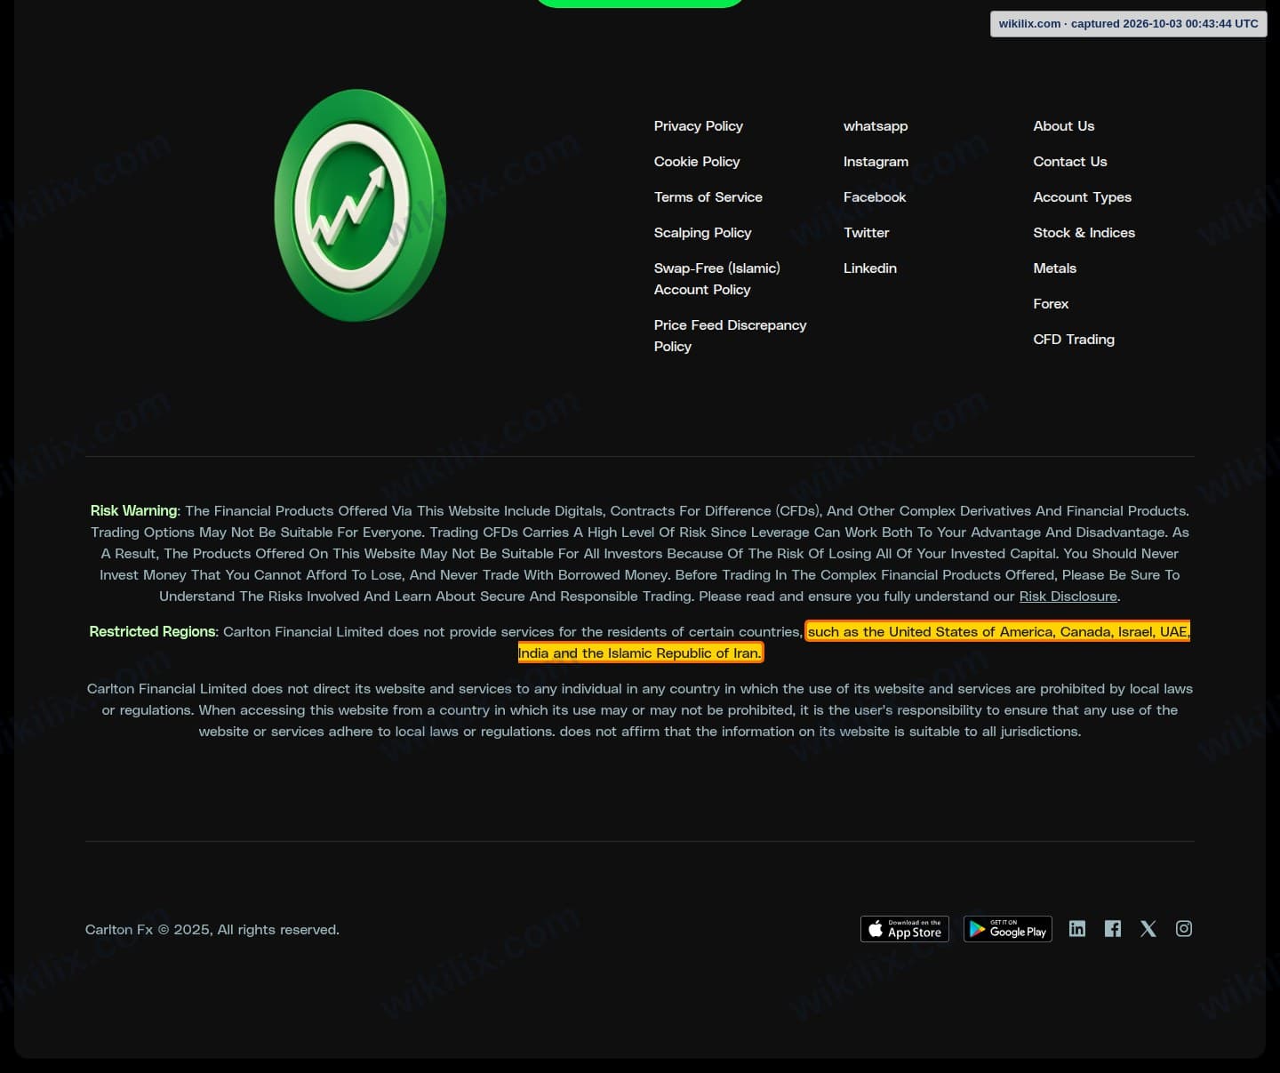
Task: Open the Stock & Indices link
Action: tap(1084, 233)
